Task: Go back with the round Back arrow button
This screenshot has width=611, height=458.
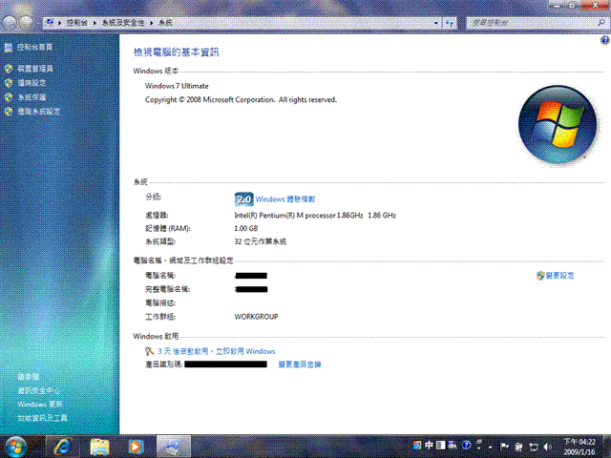Action: pos(10,23)
